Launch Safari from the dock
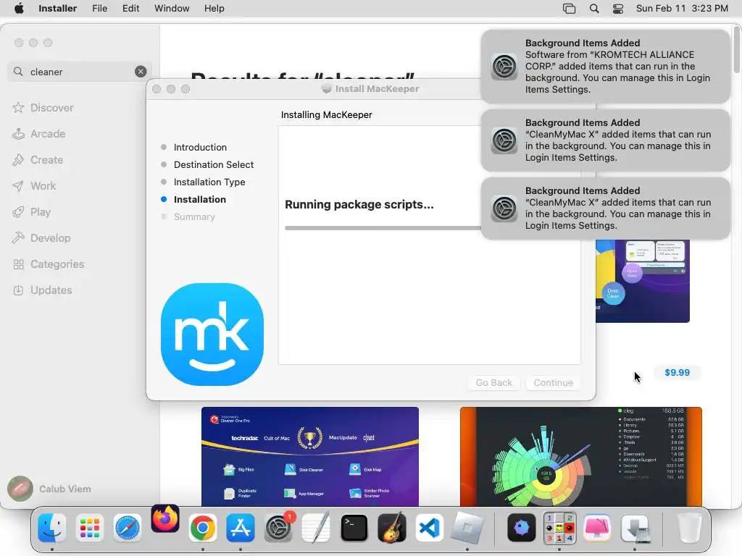742x556 pixels. click(x=128, y=528)
